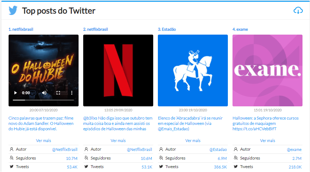Mute the Hubie video volume icon
This screenshot has width=310, height=172.
44,93
